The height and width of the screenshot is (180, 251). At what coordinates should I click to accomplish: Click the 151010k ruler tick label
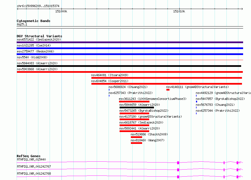click(x=179, y=11)
